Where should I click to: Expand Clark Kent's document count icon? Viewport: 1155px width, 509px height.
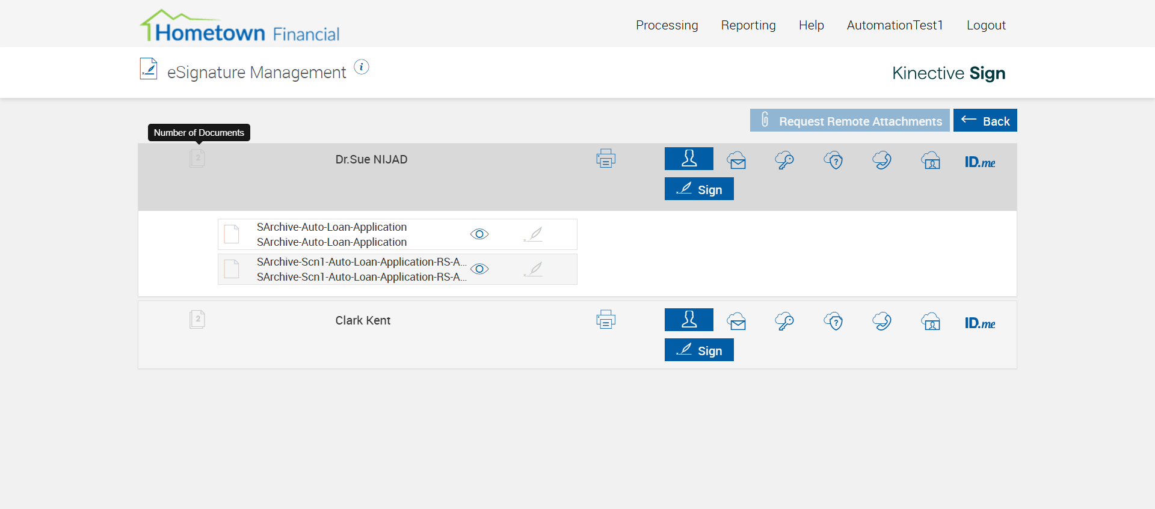pyautogui.click(x=197, y=319)
